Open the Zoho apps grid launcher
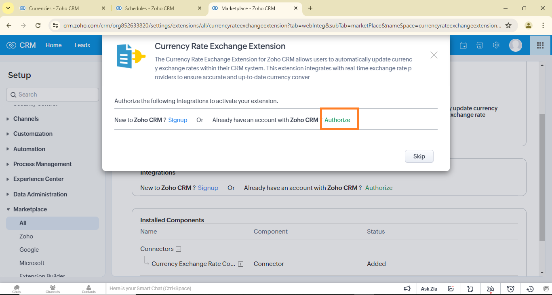552x295 pixels. tap(540, 45)
